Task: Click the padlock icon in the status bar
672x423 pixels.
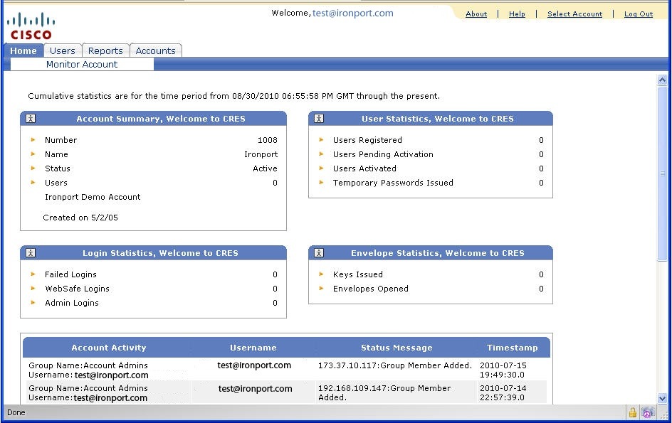Action: (x=633, y=412)
